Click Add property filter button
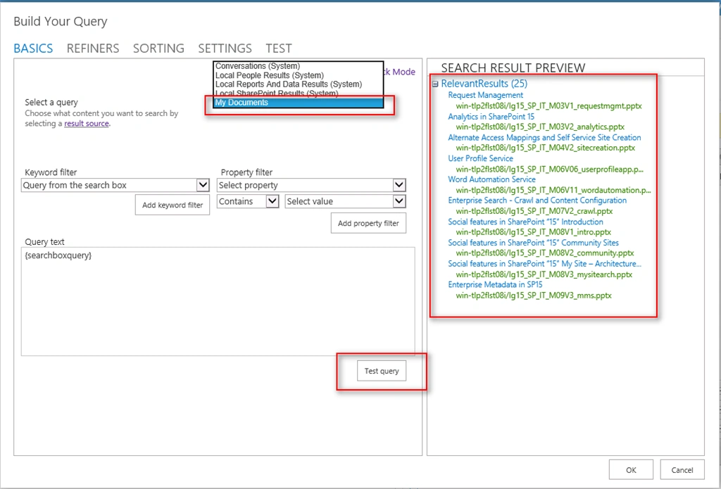This screenshot has height=489, width=721. tap(368, 223)
